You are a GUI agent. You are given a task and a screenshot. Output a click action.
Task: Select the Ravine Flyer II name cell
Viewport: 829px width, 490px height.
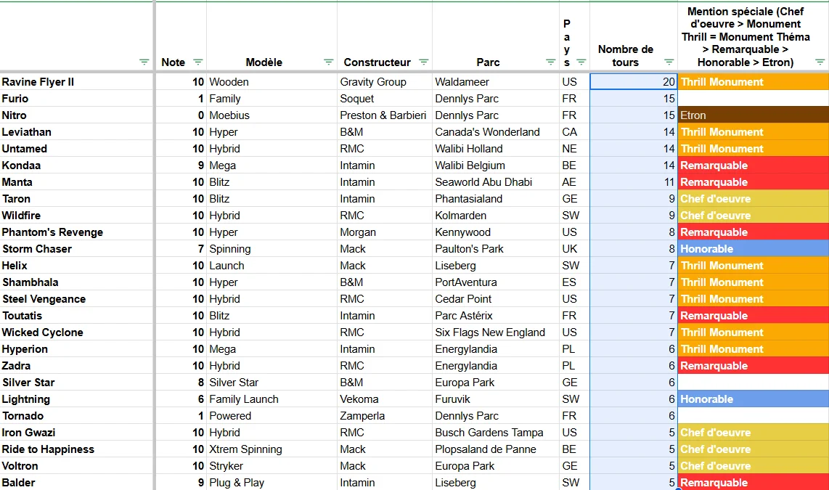pos(76,82)
